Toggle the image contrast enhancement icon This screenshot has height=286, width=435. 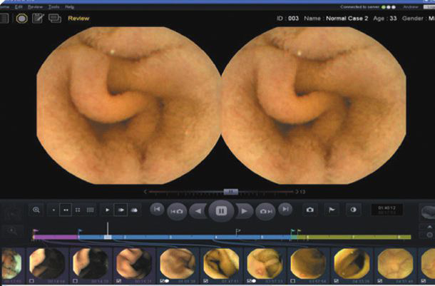click(353, 210)
